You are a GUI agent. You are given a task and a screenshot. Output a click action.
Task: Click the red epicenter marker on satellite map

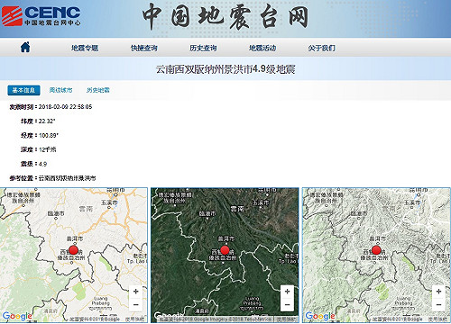225,249
